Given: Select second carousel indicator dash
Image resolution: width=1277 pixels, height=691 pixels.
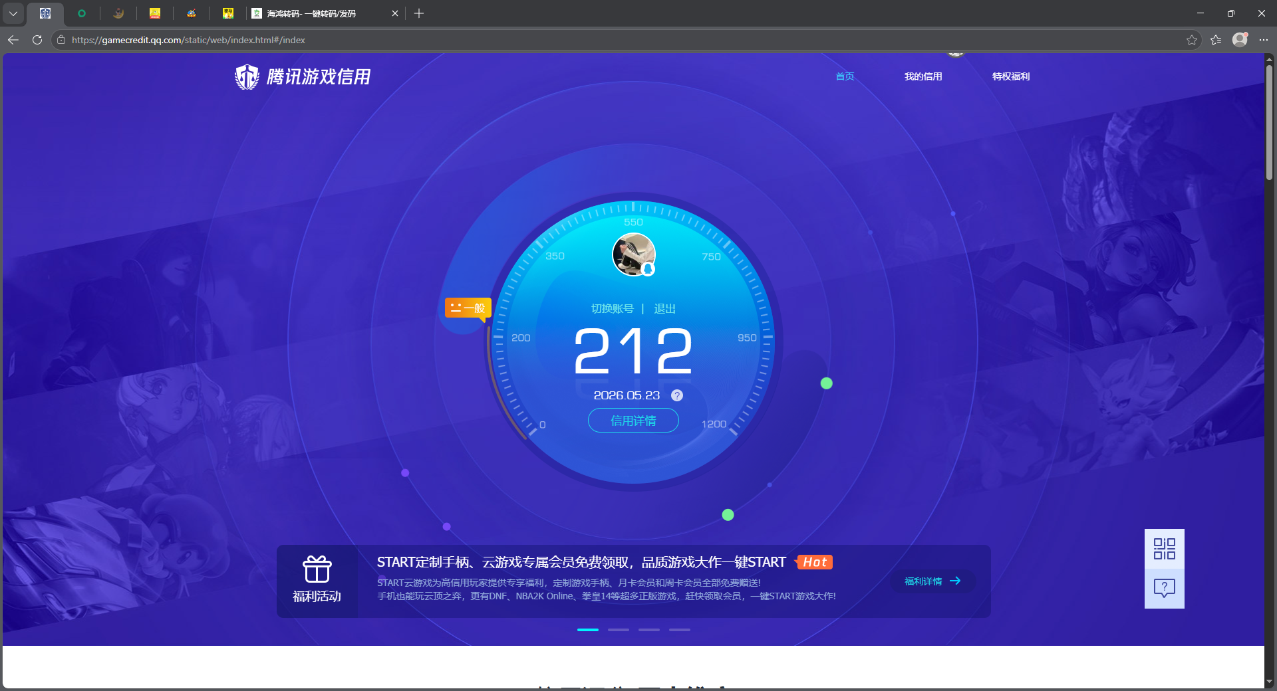Looking at the screenshot, I should coord(619,629).
